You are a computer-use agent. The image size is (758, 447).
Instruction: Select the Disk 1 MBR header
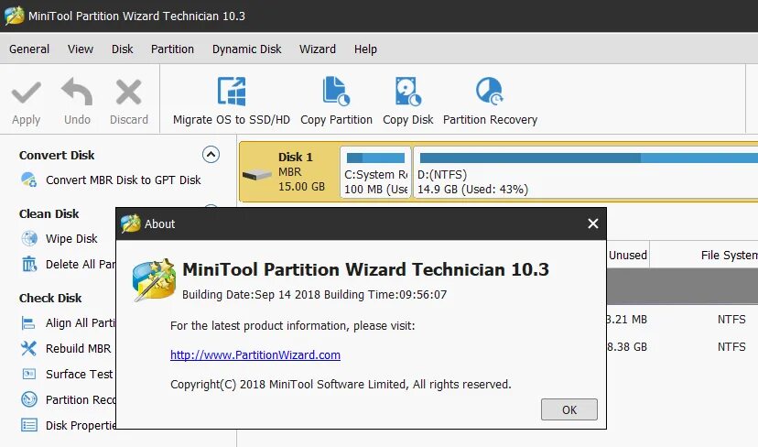click(x=289, y=171)
